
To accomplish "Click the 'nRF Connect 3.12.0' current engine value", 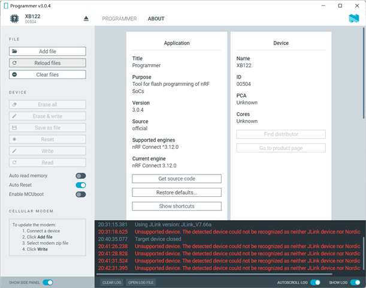I will pos(155,166).
